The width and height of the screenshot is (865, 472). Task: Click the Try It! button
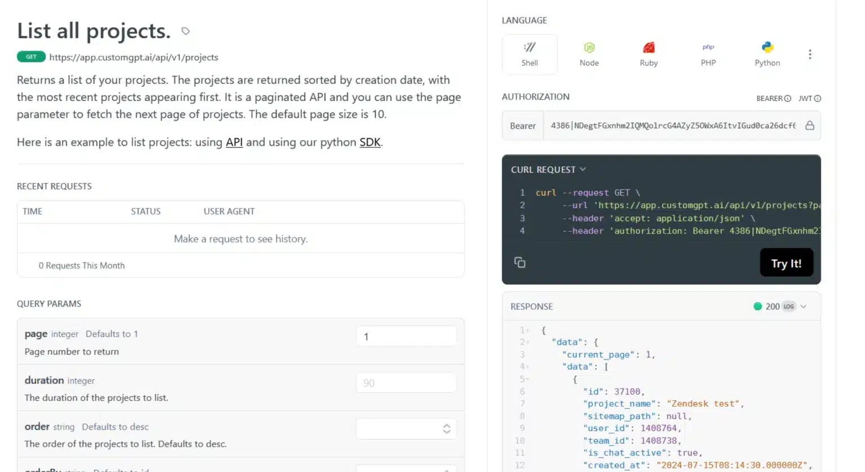click(786, 263)
